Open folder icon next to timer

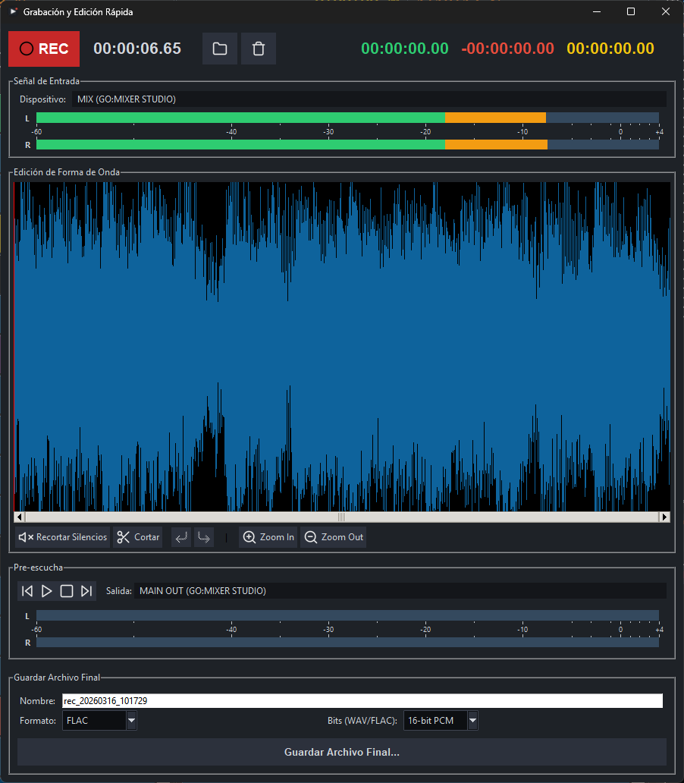coord(220,49)
